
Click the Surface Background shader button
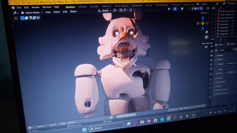click(230, 63)
